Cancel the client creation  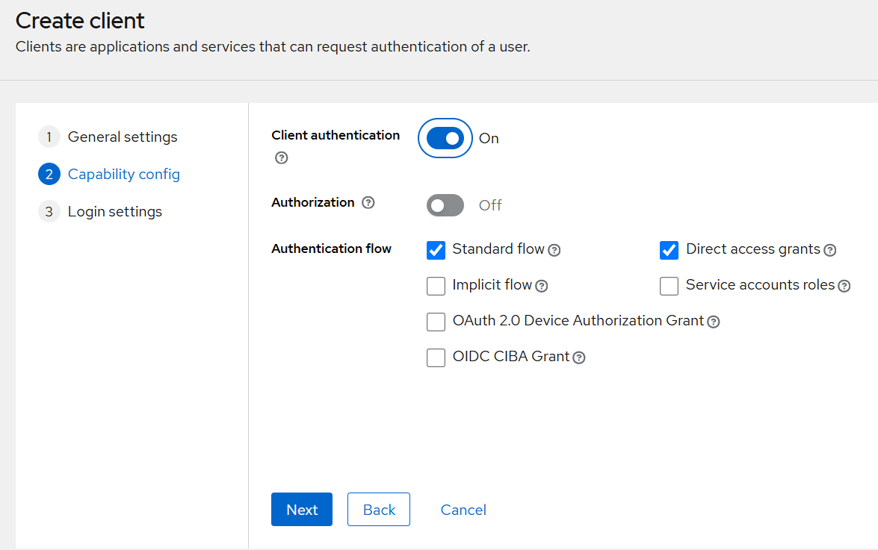[x=463, y=509]
